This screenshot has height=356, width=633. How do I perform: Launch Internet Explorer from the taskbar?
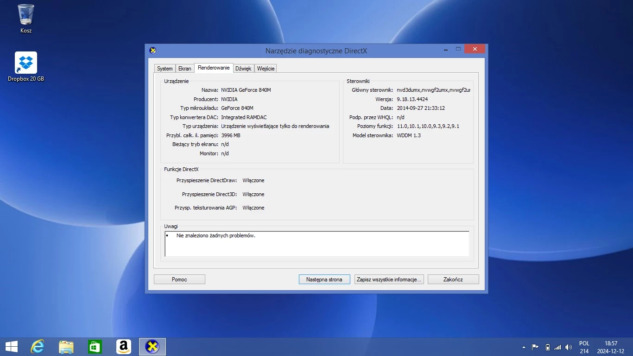(x=38, y=347)
